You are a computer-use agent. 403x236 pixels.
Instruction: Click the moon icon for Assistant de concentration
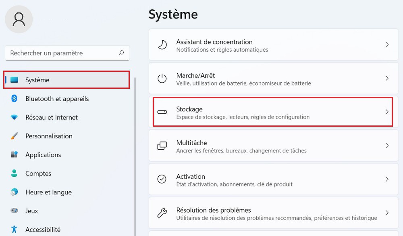pyautogui.click(x=162, y=45)
